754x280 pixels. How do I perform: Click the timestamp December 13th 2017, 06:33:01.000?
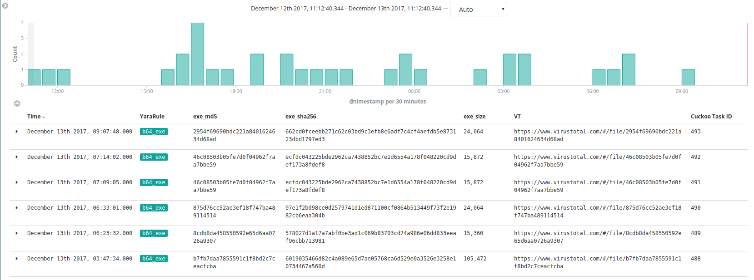[80, 208]
